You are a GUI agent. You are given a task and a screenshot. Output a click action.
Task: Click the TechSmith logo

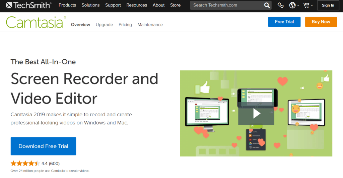pos(29,5)
